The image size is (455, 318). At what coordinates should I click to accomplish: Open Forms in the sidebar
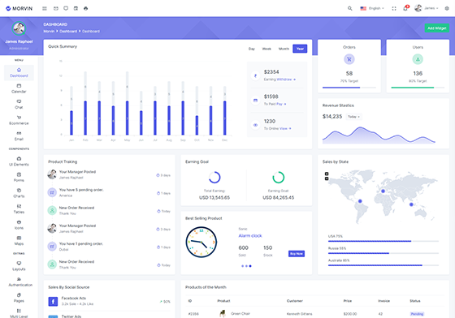coord(19,177)
